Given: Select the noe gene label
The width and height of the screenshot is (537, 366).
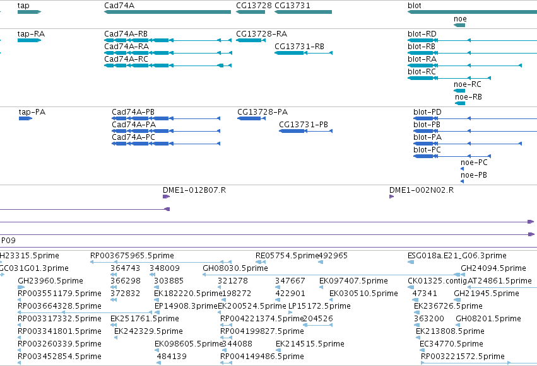Looking at the screenshot, I should [x=460, y=19].
